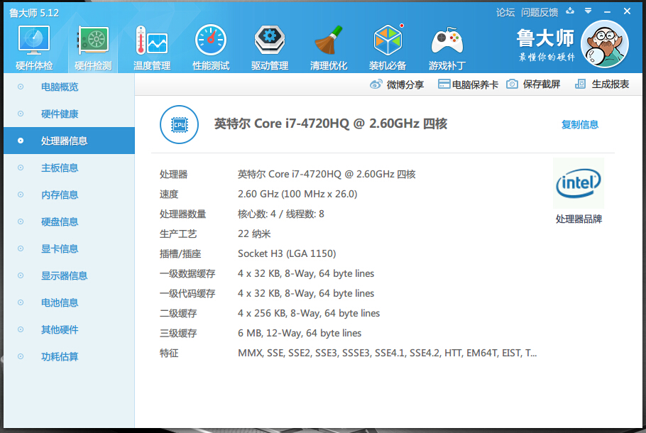This screenshot has width=646, height=433.
Task: Click the 一级代码缓存 cache value row
Action: point(306,293)
